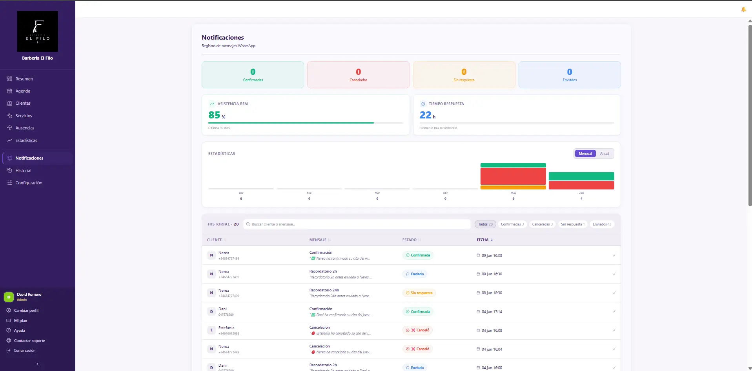Click the Asistencia real progress bar

pyautogui.click(x=306, y=123)
